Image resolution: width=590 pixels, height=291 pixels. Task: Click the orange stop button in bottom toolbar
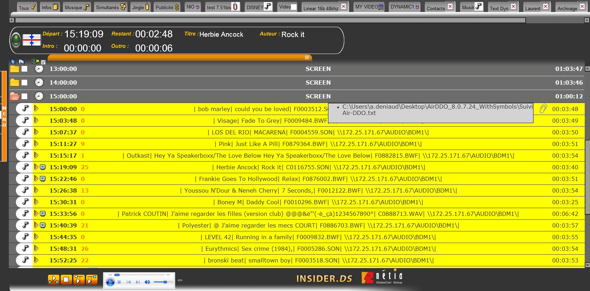pyautogui.click(x=66, y=280)
